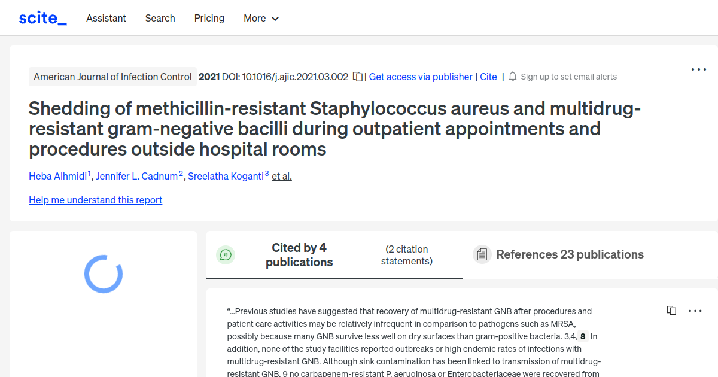Click the chevron next to More
Viewport: 718px width, 377px height.
(x=275, y=19)
